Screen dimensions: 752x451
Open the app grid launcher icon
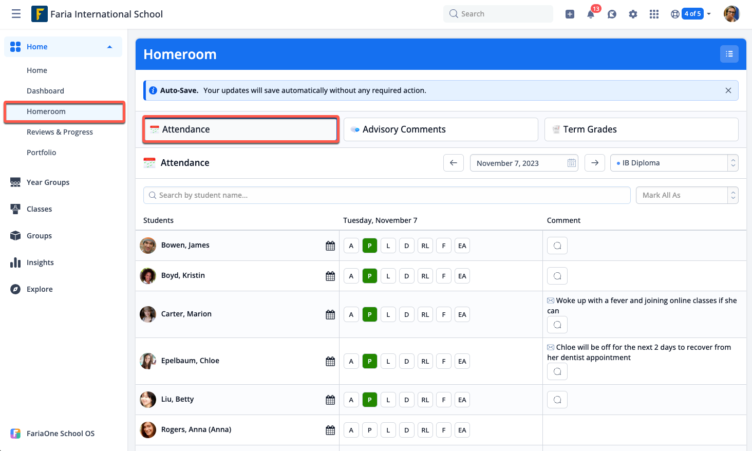click(x=654, y=14)
